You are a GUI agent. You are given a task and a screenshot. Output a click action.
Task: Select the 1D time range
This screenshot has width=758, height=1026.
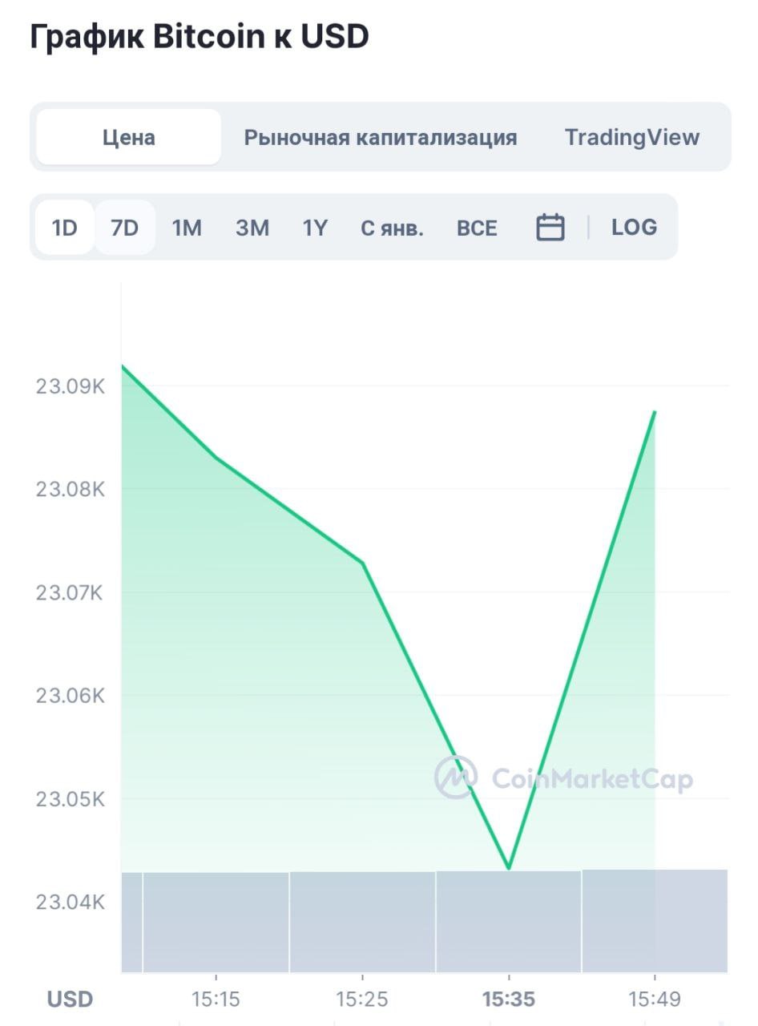pos(64,228)
